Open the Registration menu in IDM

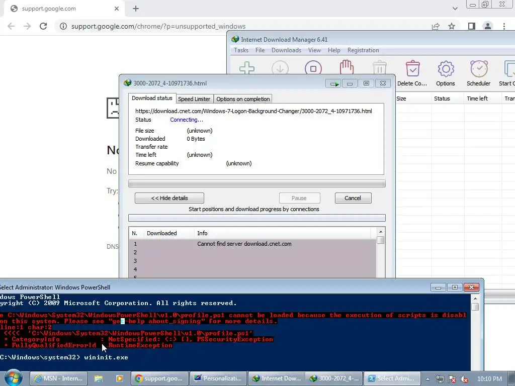[363, 50]
